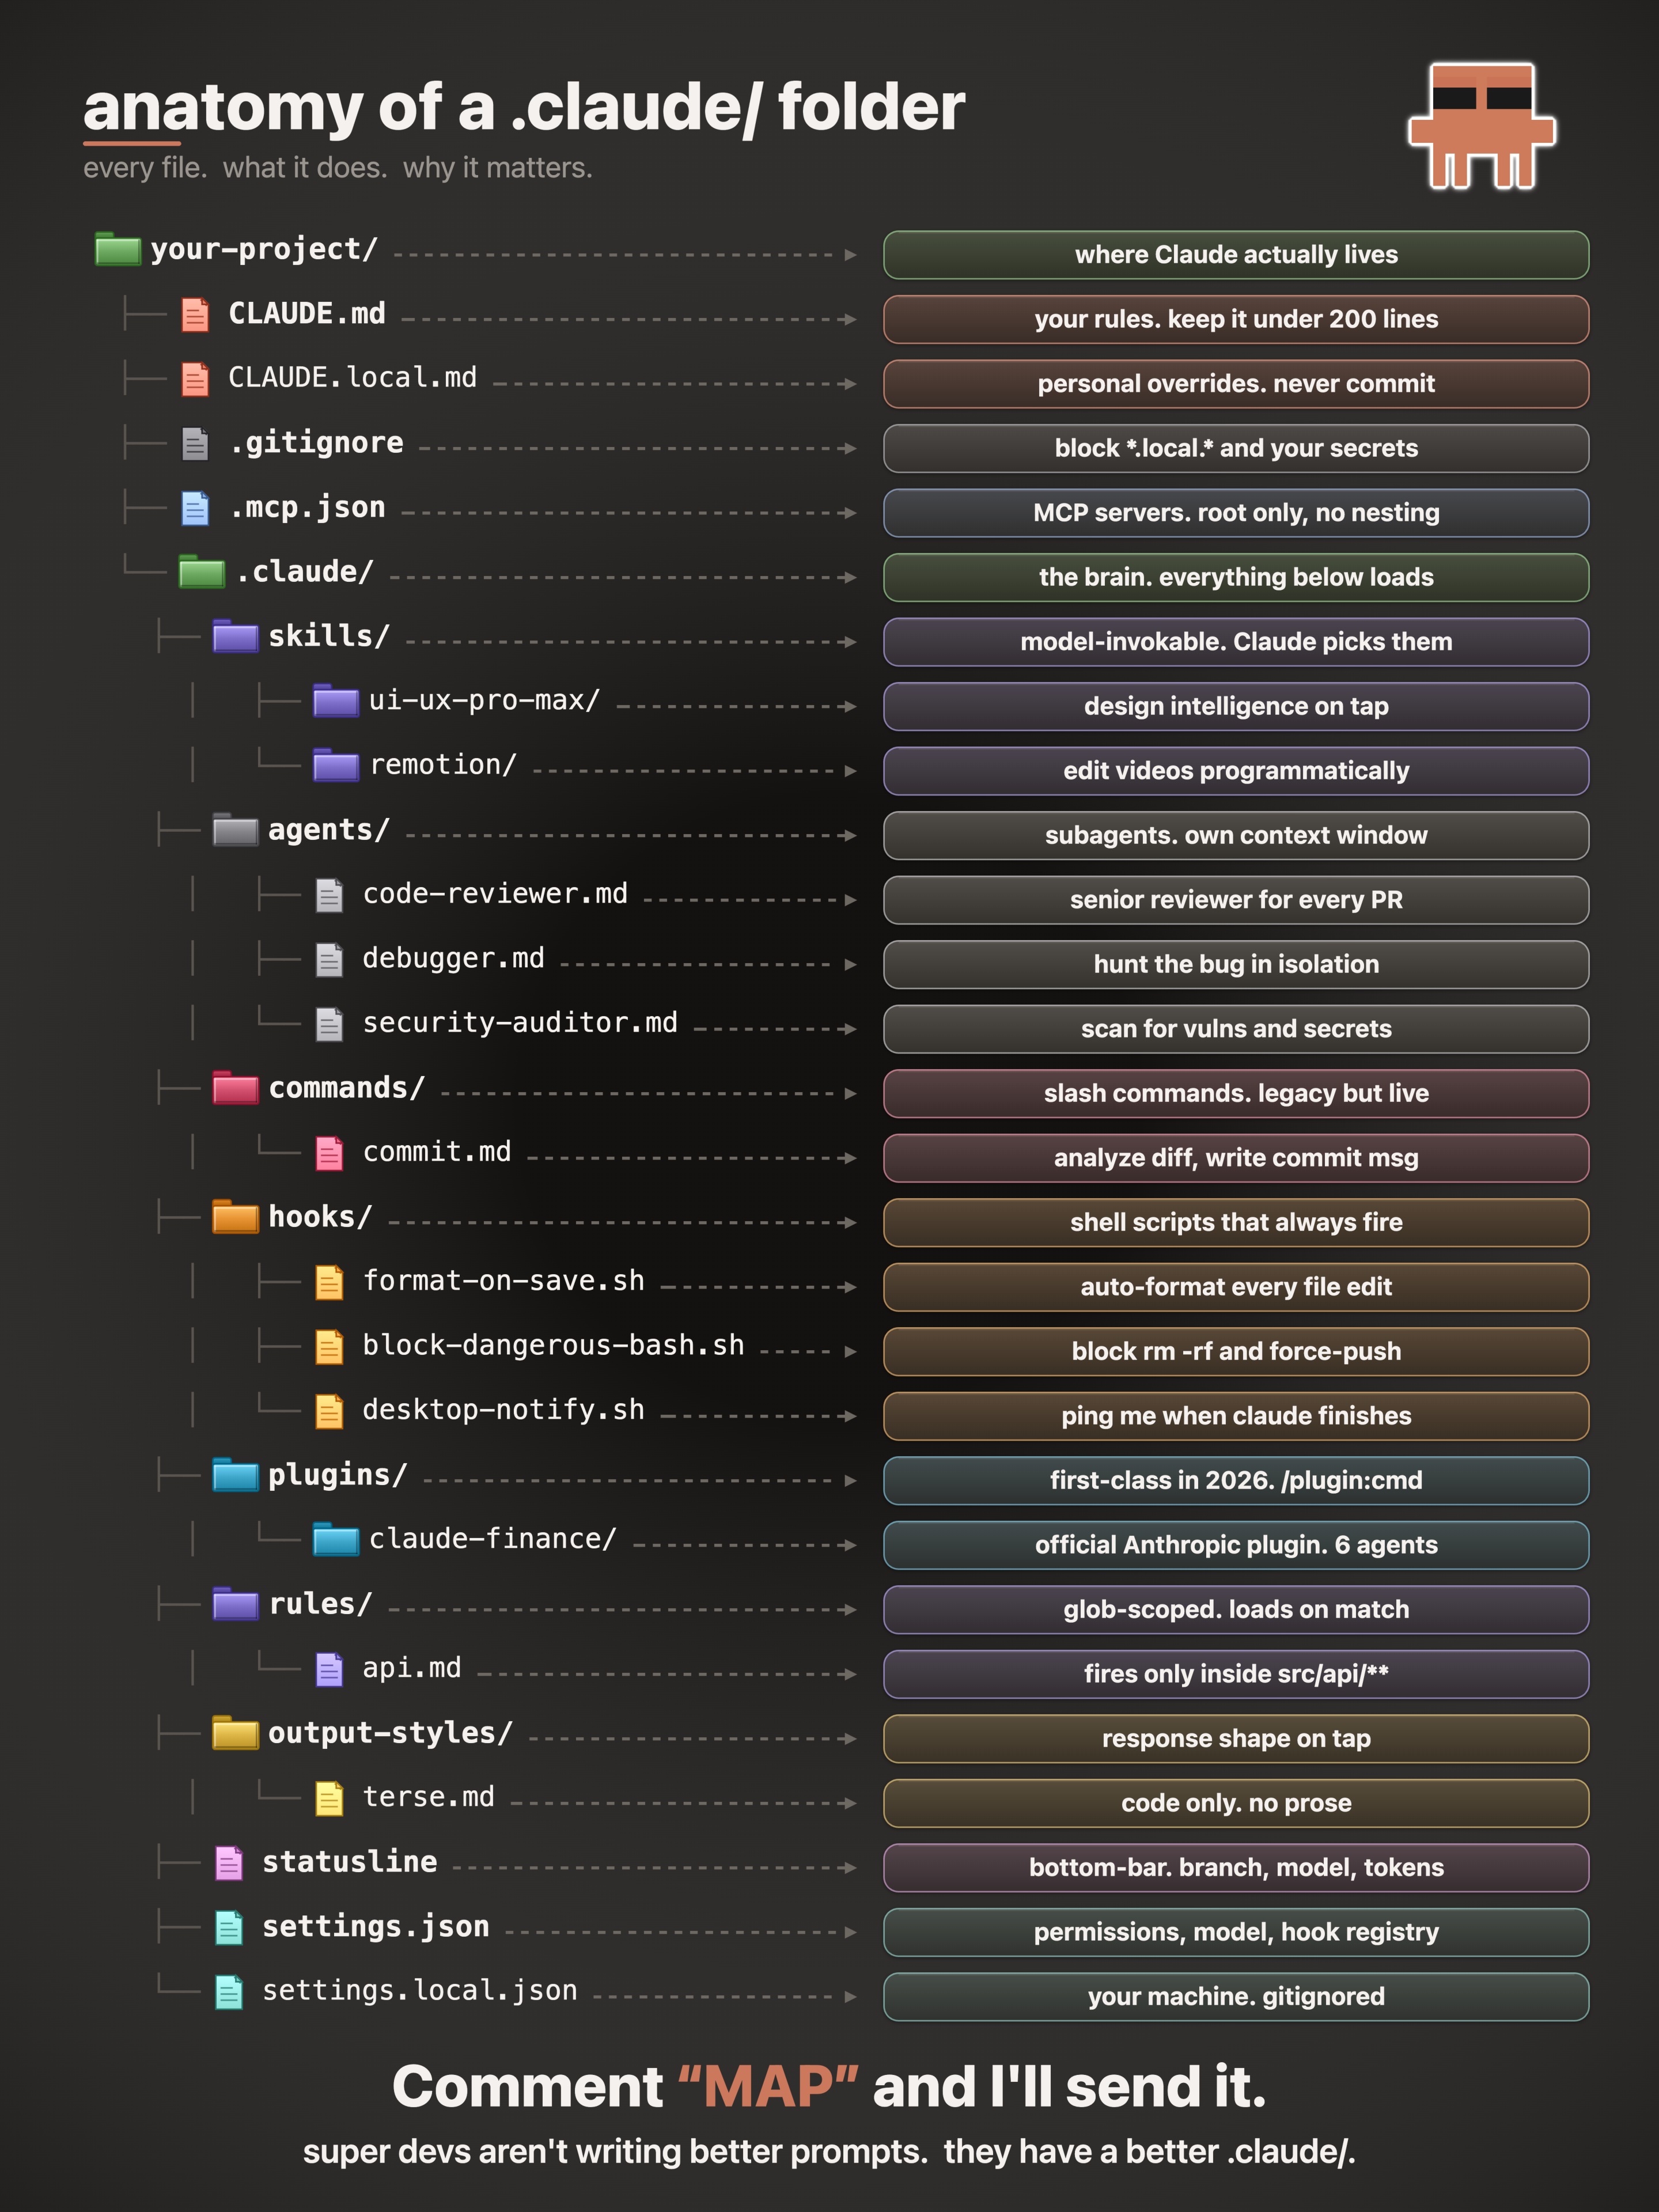
Task: Select 'analyze diff, write commit msg' label
Action: pos(1236,1158)
